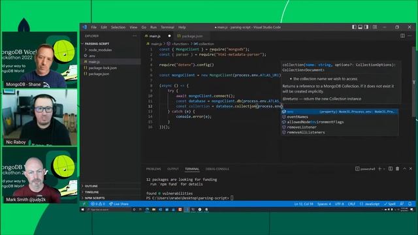Screen dimensions: 418x235
Task: Open the Selection menu
Action: (x=118, y=27)
